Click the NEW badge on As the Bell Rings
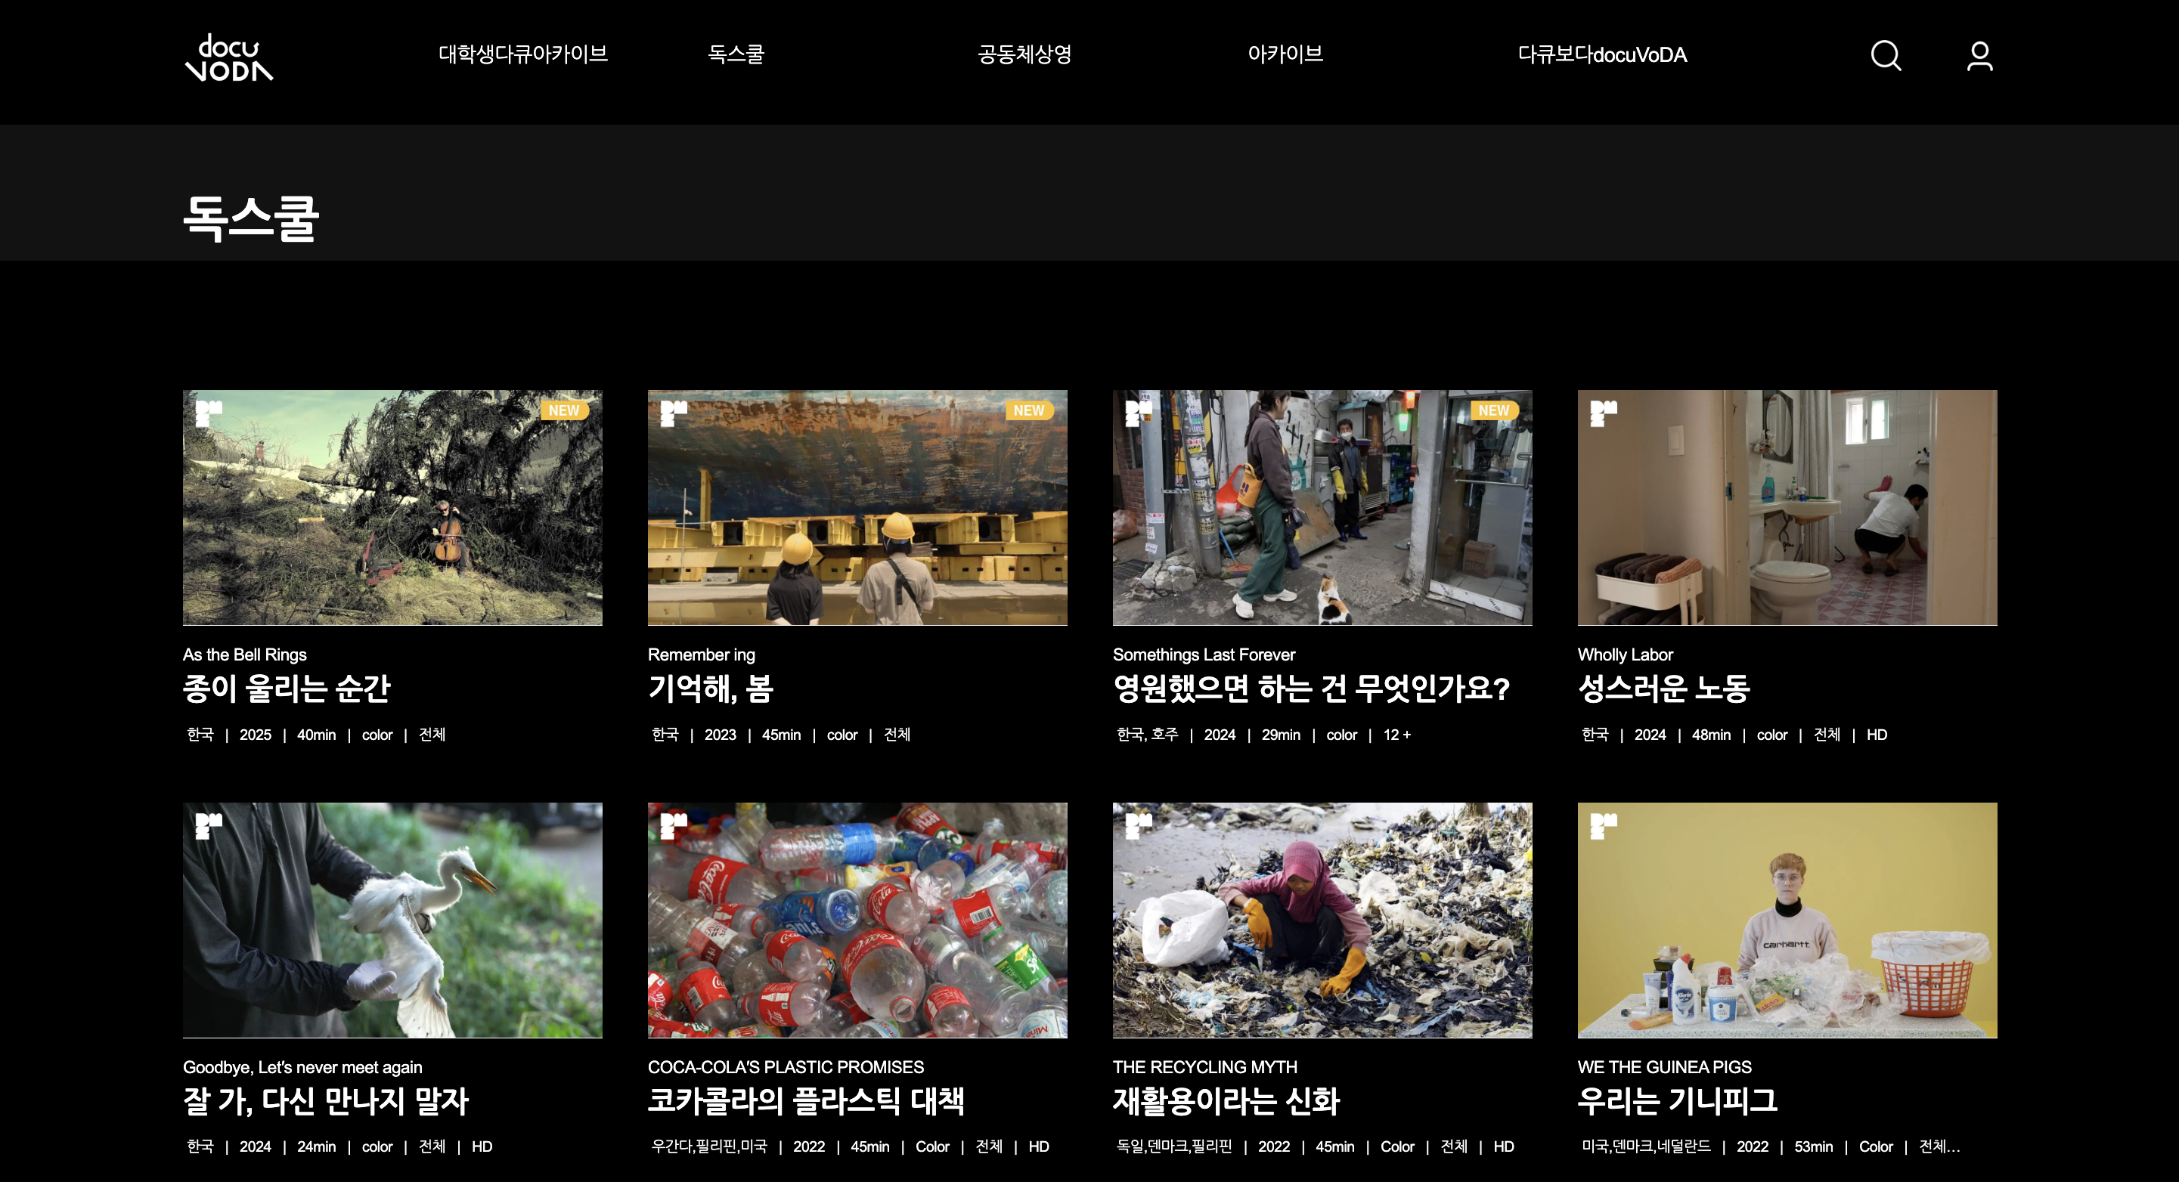This screenshot has width=2179, height=1182. (x=563, y=410)
